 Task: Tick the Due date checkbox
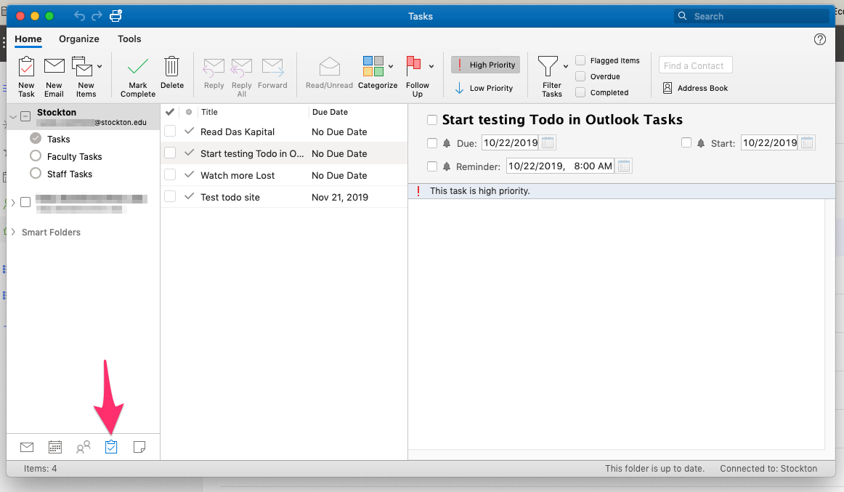(431, 143)
